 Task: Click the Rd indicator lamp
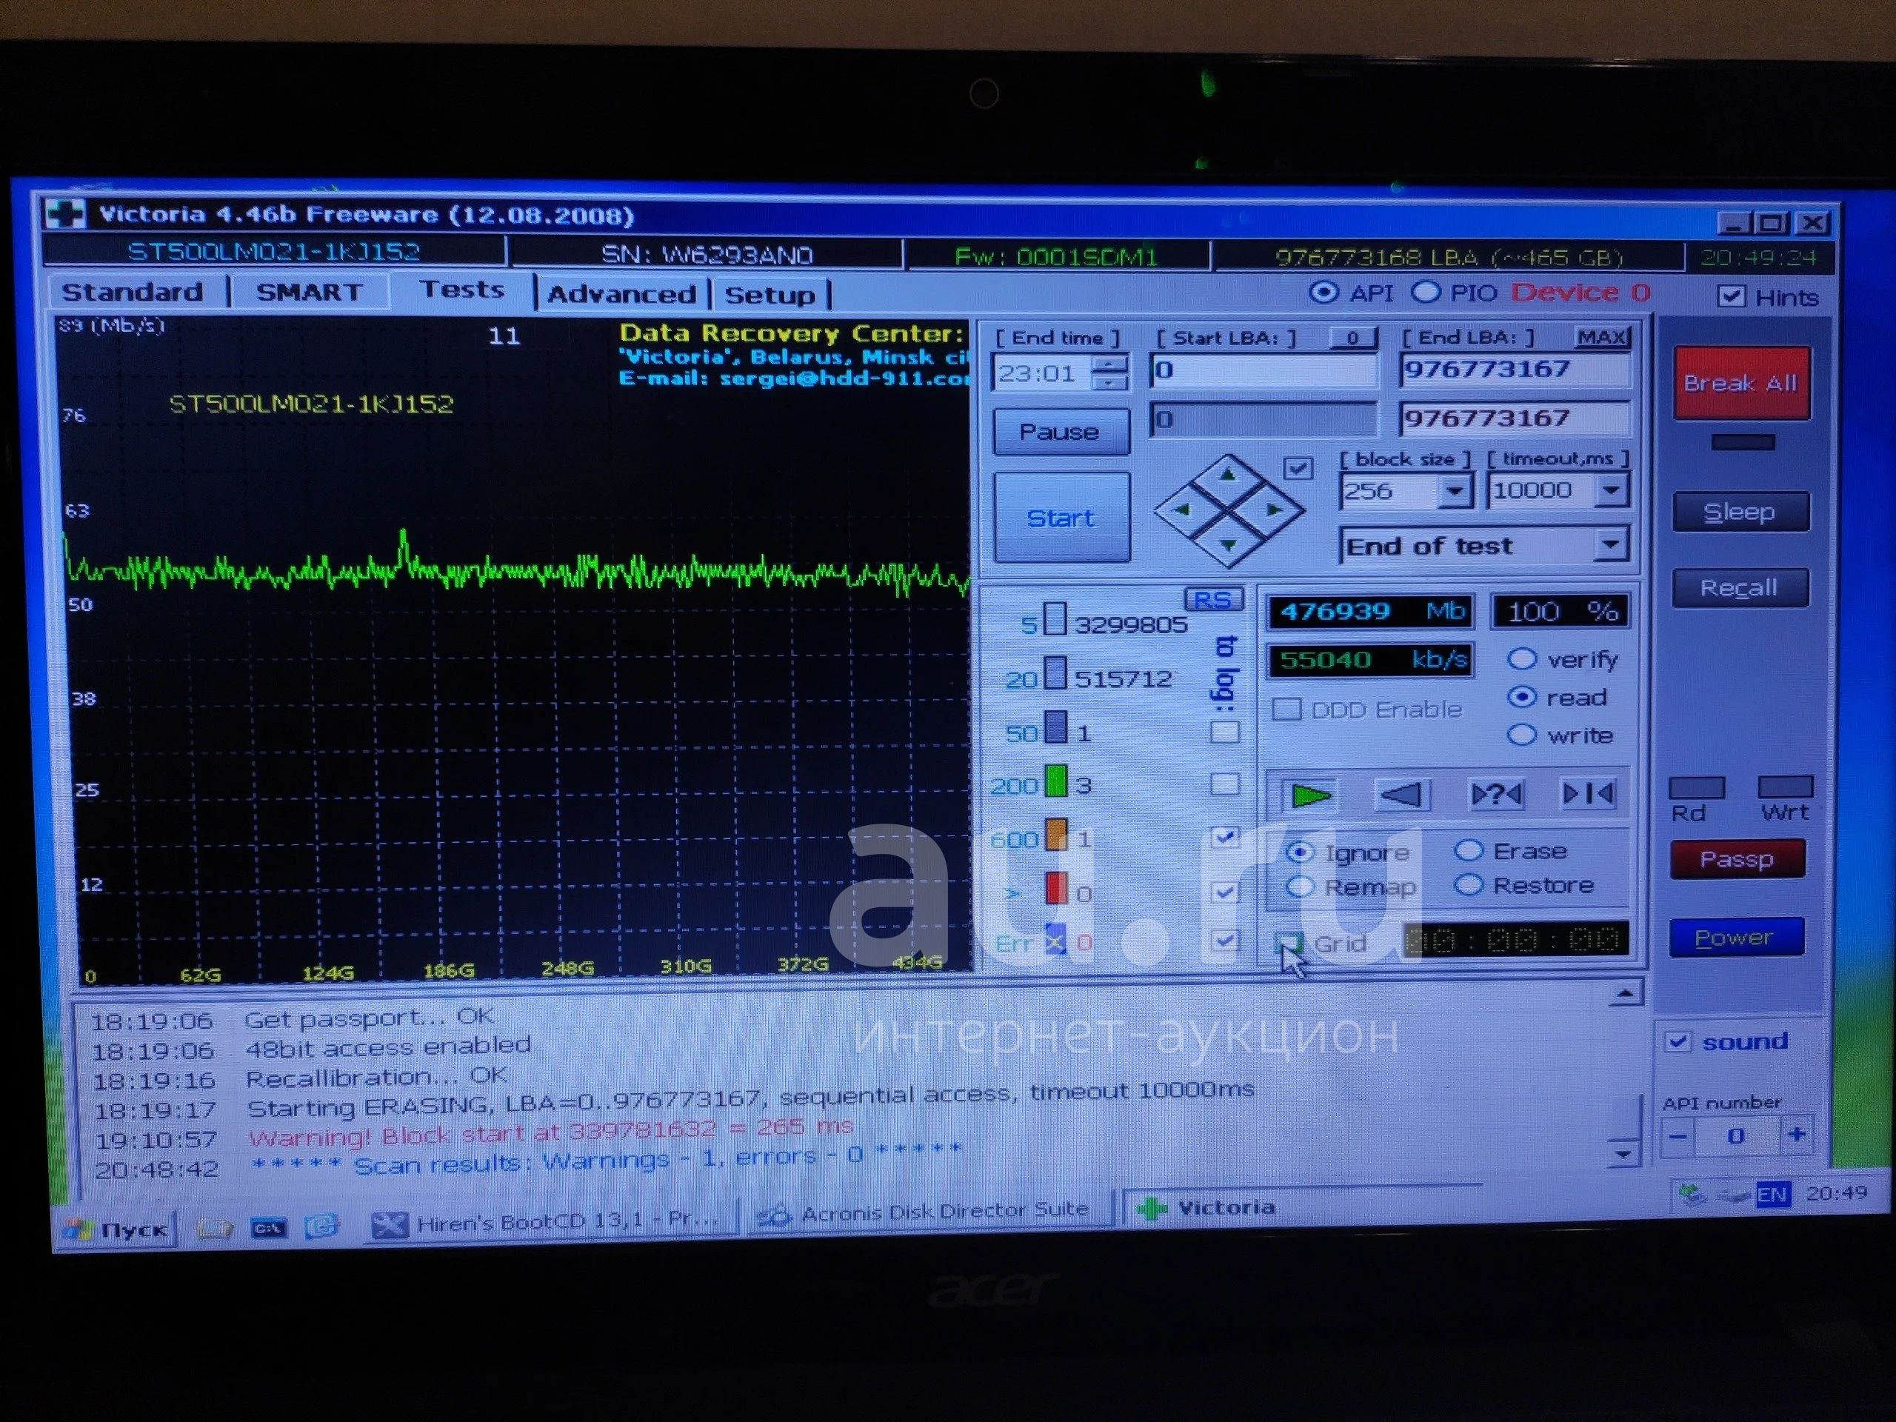point(1696,787)
